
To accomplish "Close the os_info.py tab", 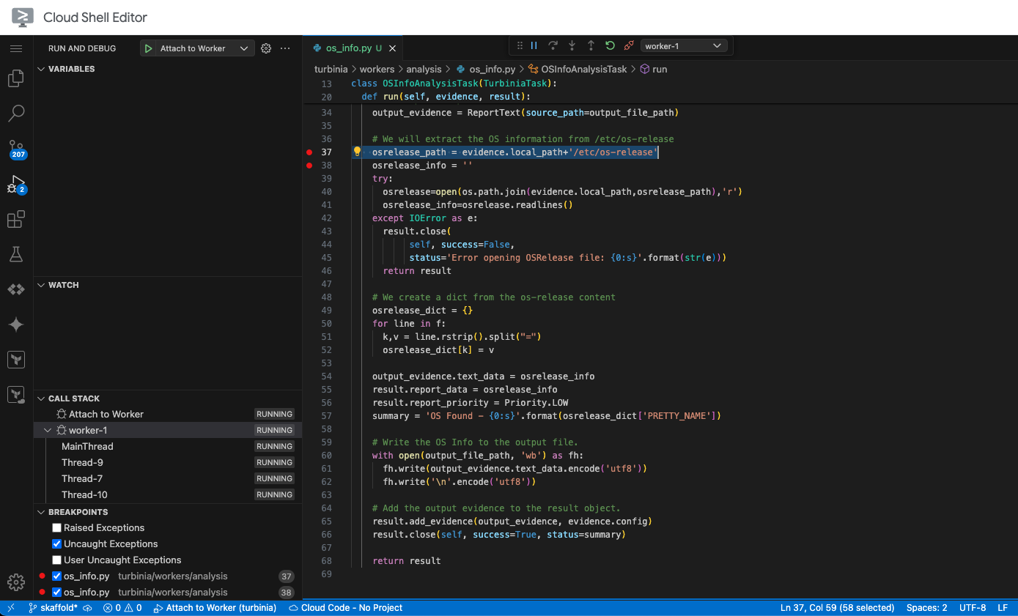I will (x=392, y=48).
